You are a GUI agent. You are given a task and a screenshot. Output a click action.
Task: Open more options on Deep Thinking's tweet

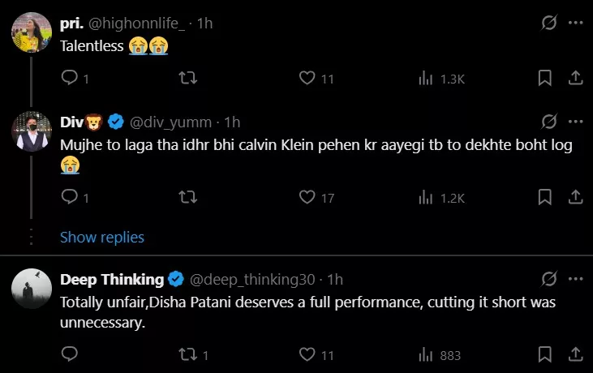[575, 279]
